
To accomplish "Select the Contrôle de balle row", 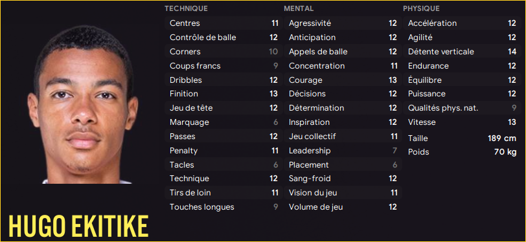I will pyautogui.click(x=223, y=38).
